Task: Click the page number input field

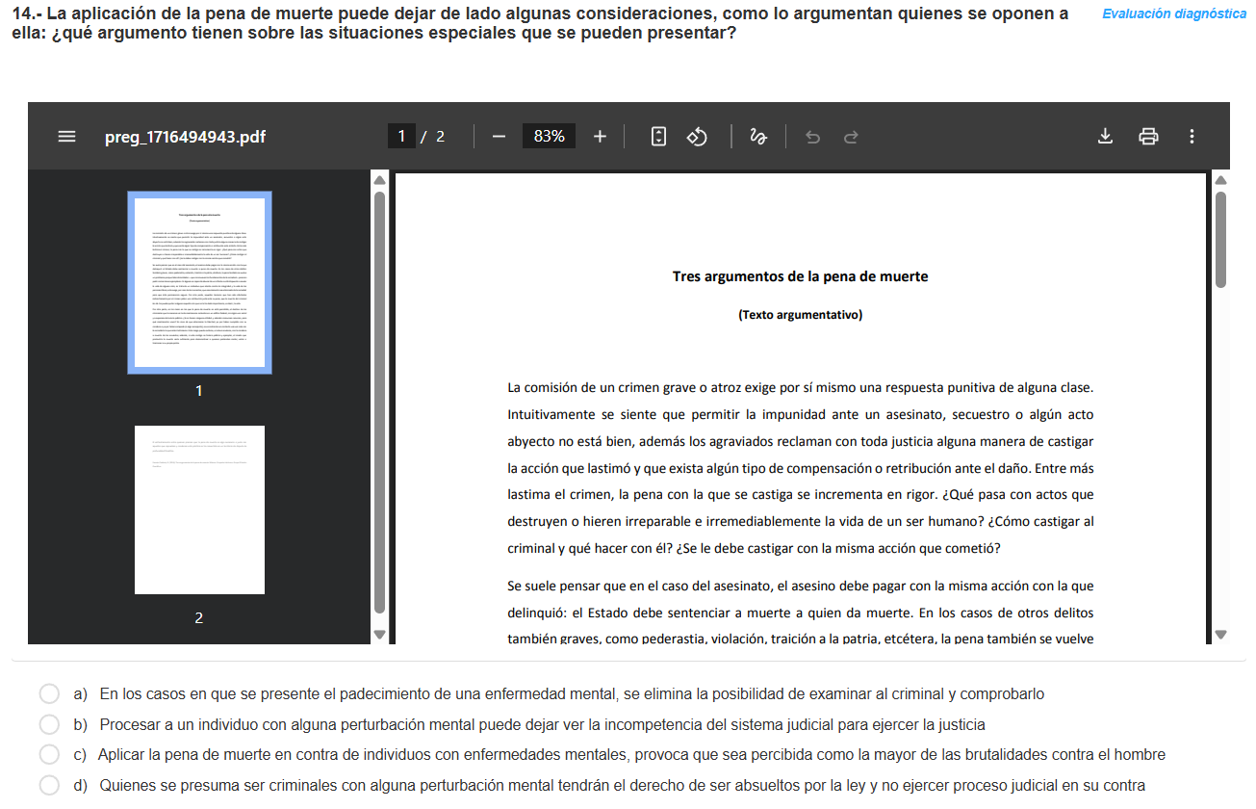Action: pos(401,136)
